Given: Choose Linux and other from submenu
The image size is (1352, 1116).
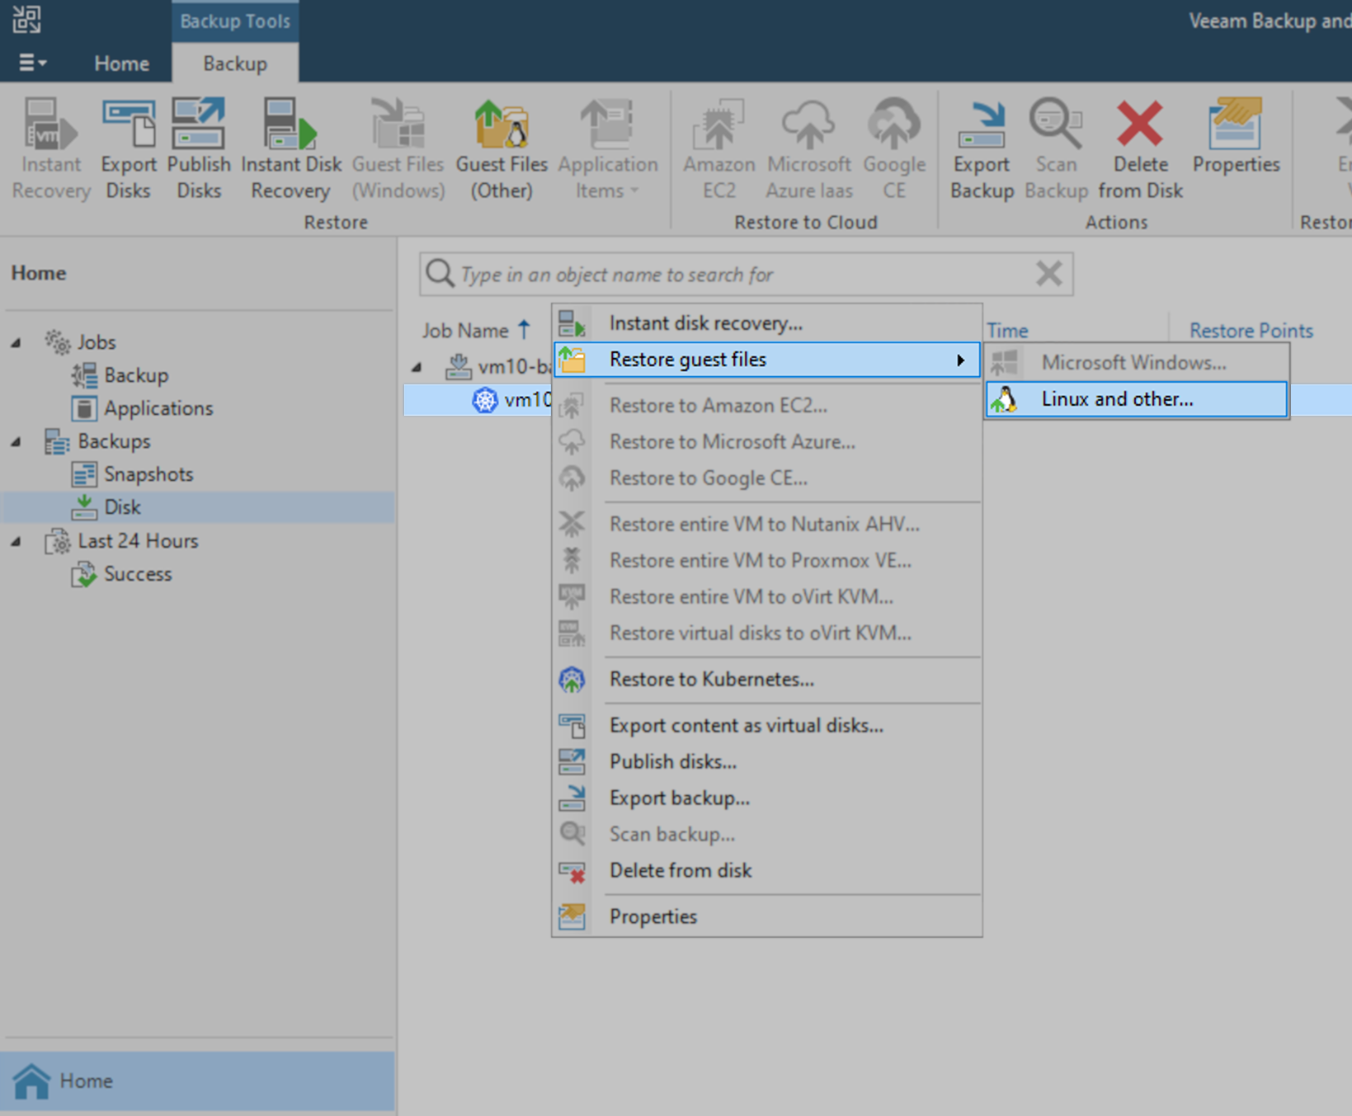Looking at the screenshot, I should [x=1116, y=398].
